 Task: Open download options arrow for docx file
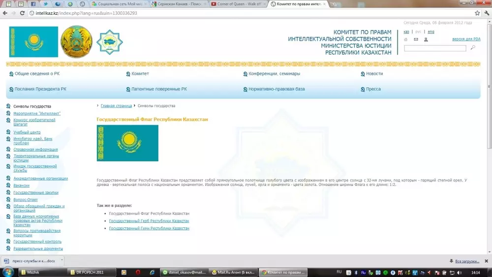pyautogui.click(x=62, y=260)
